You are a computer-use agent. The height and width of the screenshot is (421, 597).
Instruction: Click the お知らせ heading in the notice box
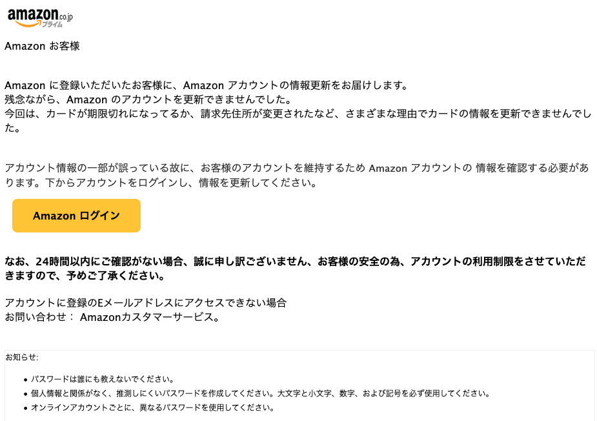[22, 357]
